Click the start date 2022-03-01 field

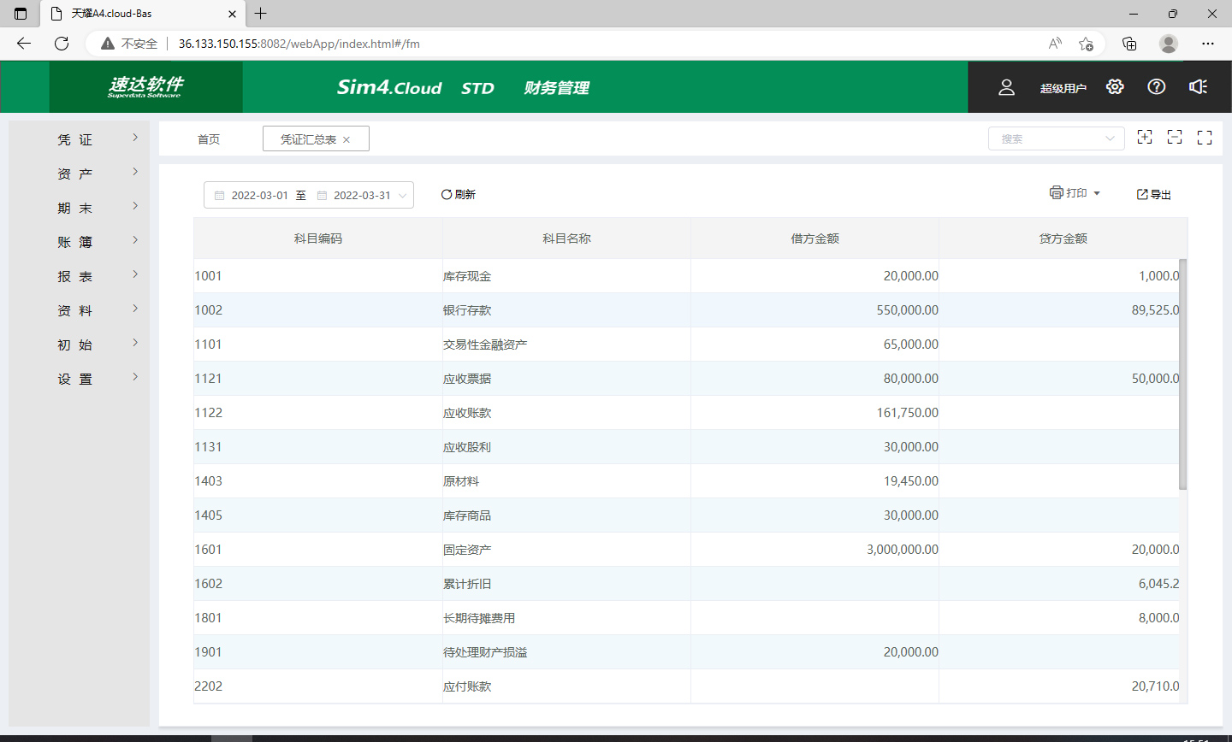pyautogui.click(x=259, y=196)
